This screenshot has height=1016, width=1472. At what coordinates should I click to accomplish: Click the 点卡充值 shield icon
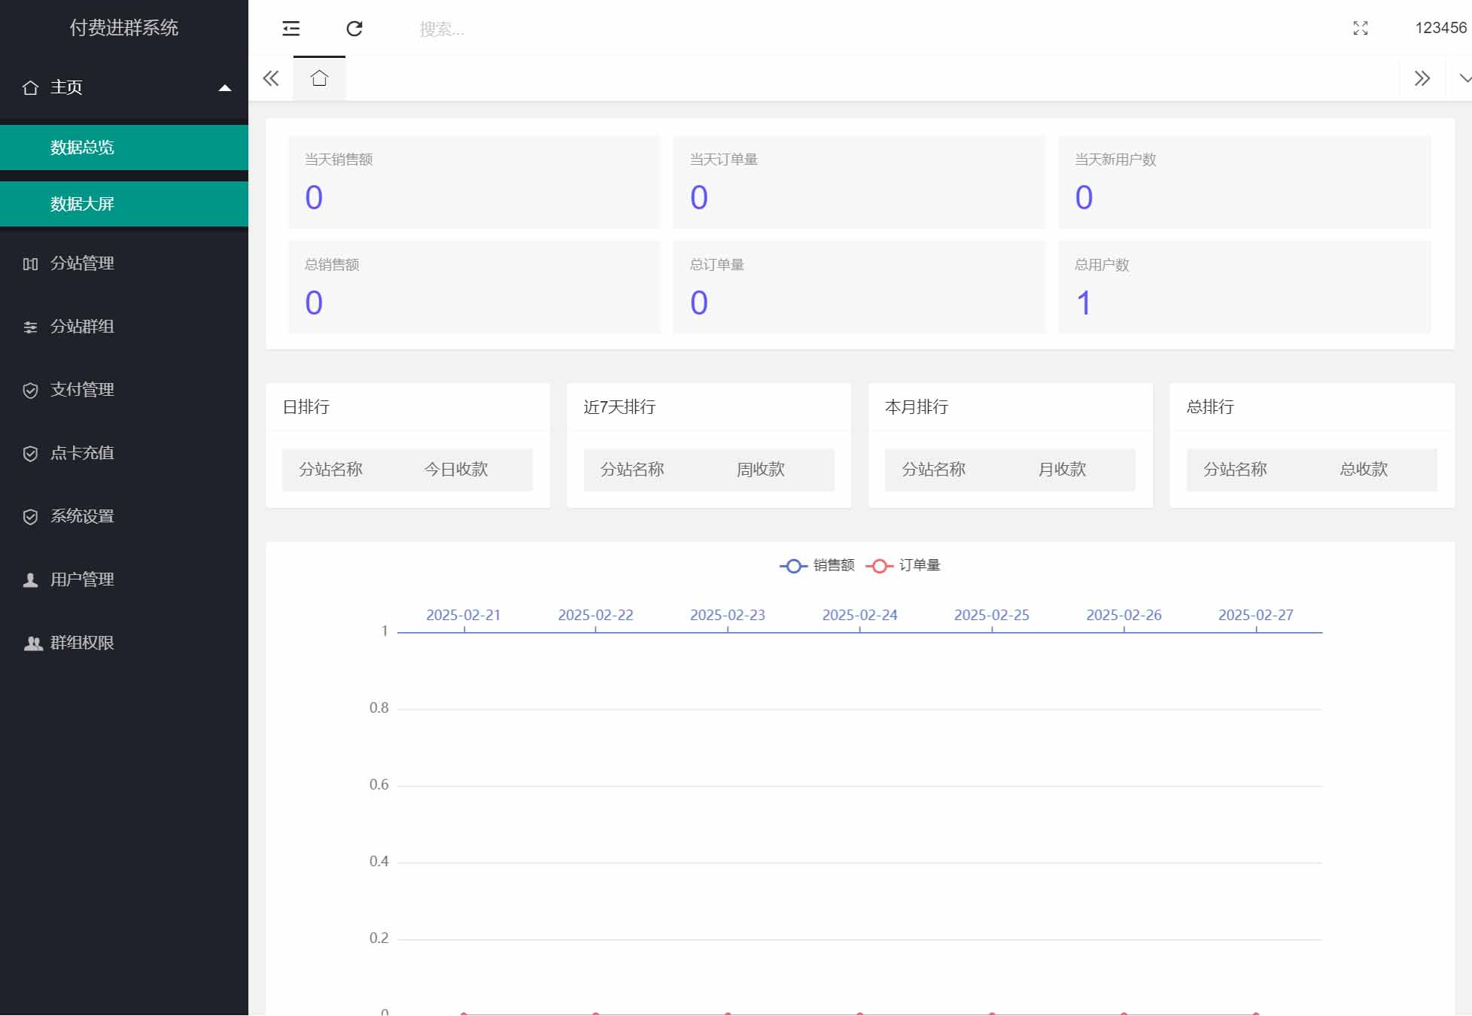click(x=30, y=453)
